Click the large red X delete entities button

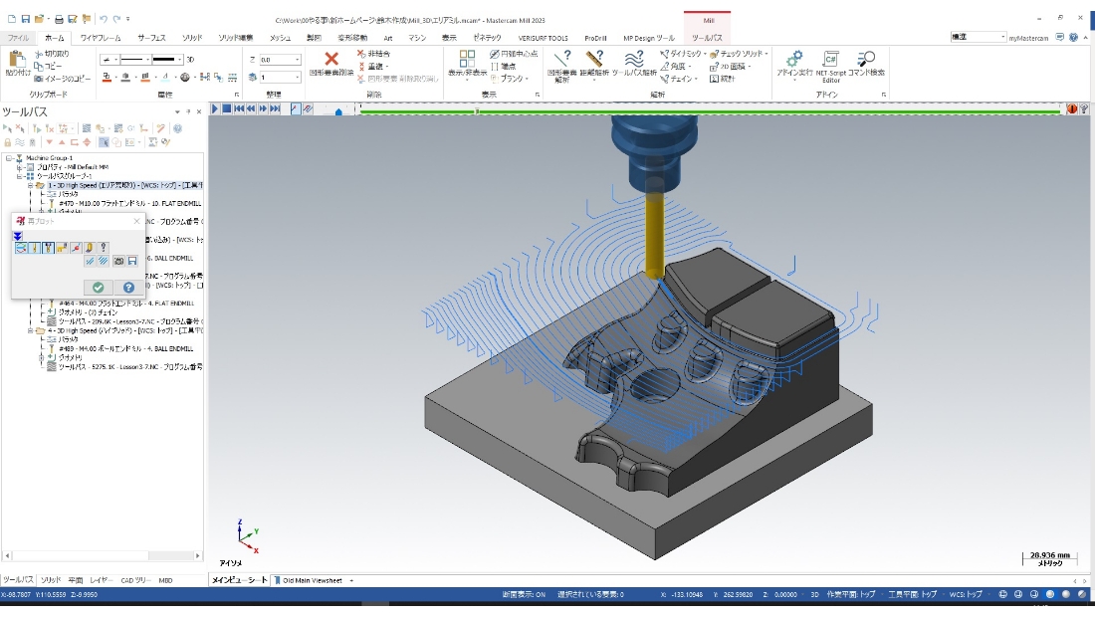click(x=331, y=63)
